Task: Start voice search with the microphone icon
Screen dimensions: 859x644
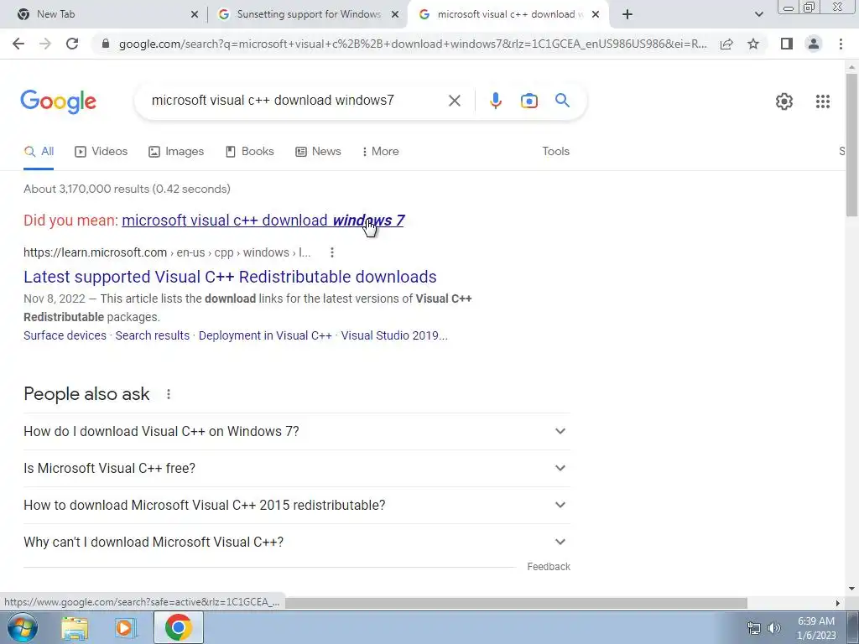Action: [x=495, y=101]
